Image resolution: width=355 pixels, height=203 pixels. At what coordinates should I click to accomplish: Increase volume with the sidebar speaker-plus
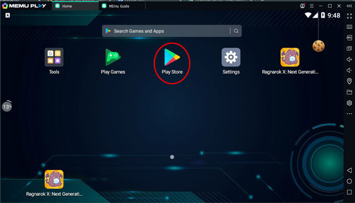[x=349, y=59]
